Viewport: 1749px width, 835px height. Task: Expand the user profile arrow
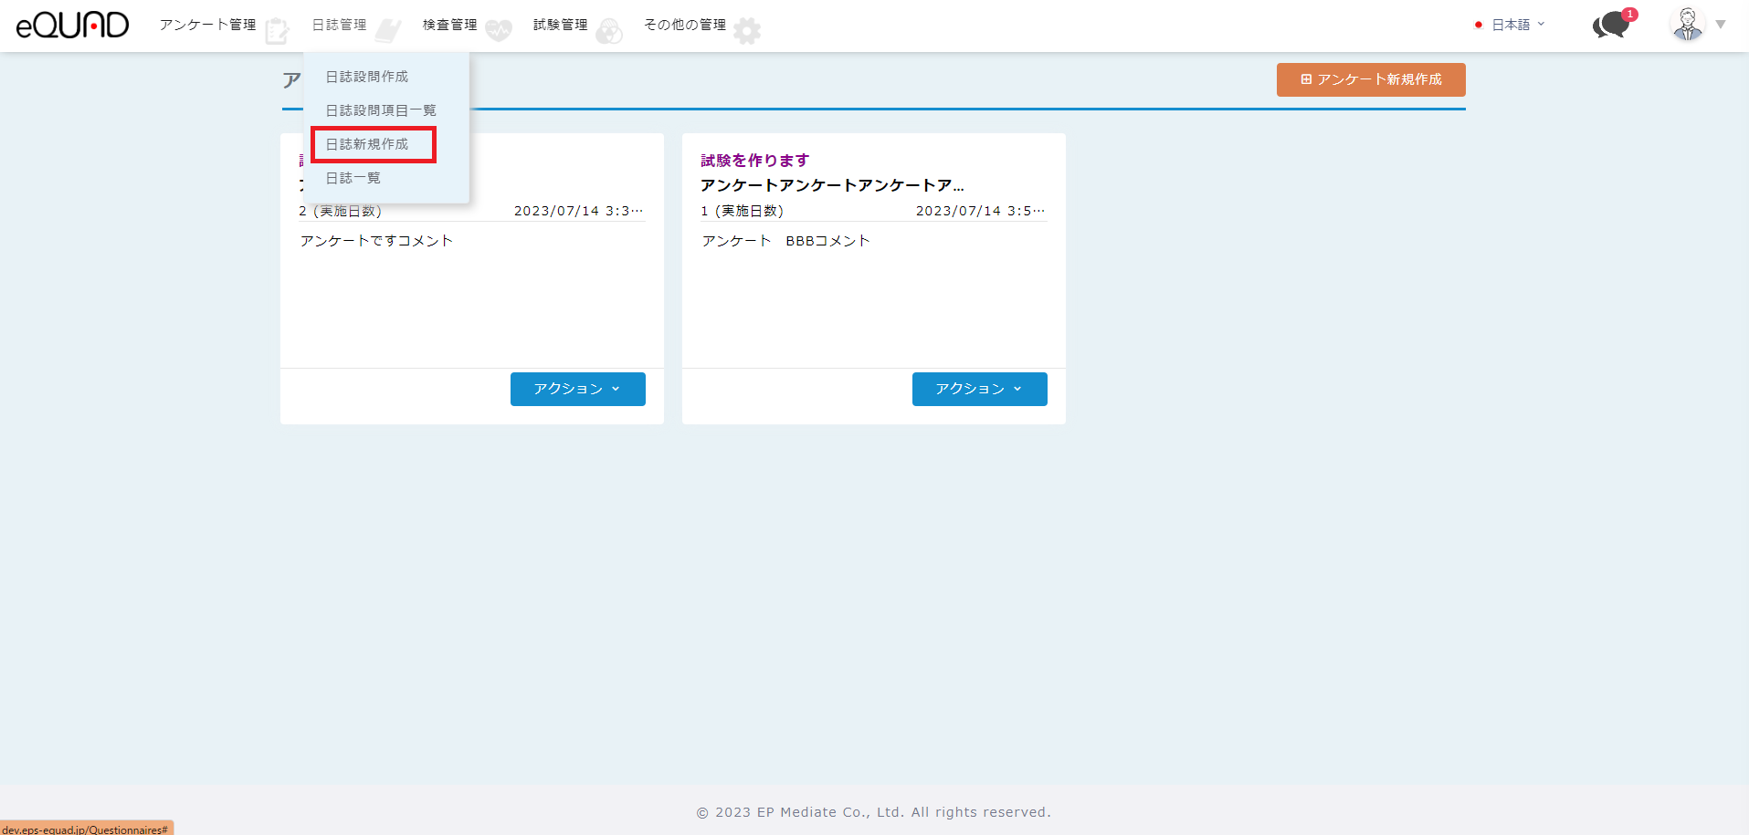click(1721, 25)
